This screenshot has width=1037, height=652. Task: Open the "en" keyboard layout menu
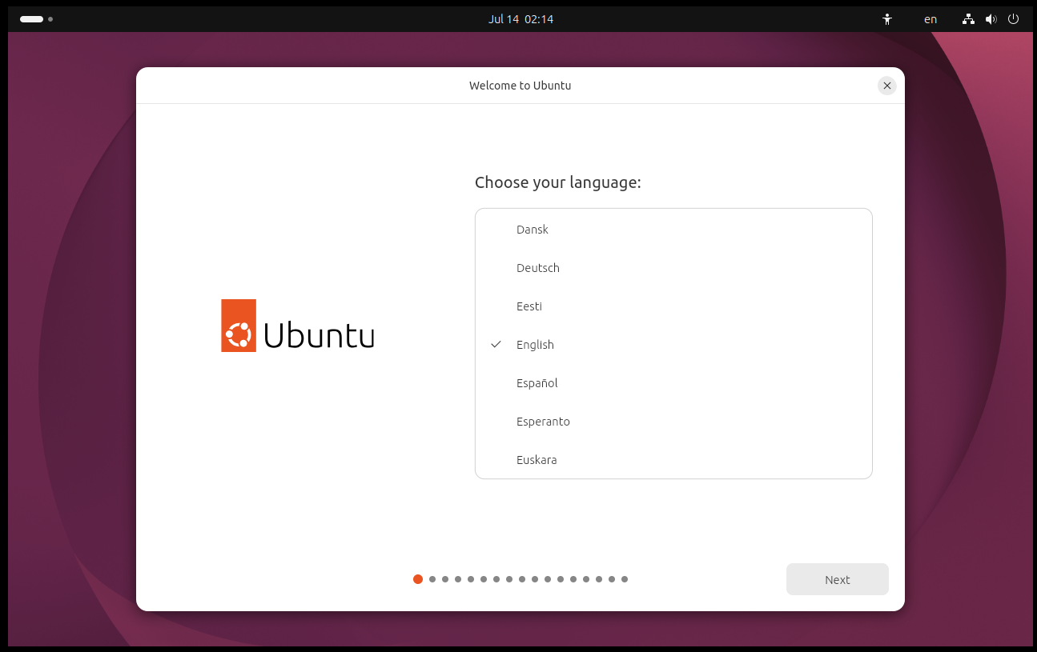click(x=930, y=19)
